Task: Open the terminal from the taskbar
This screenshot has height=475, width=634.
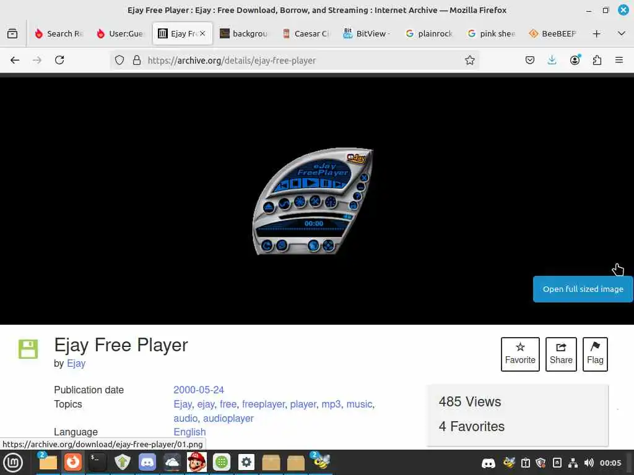Action: [x=97, y=462]
